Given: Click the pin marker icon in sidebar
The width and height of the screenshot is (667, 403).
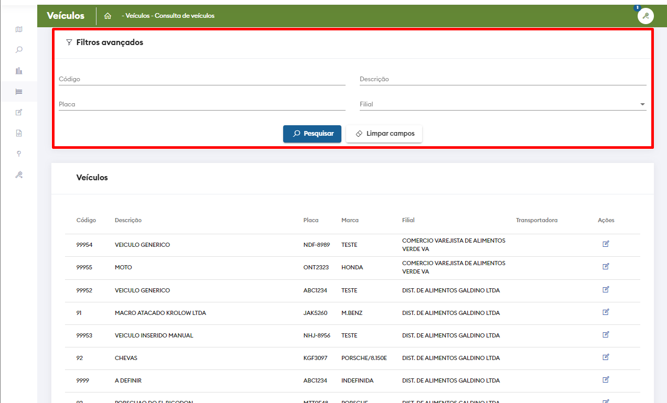Looking at the screenshot, I should [19, 154].
